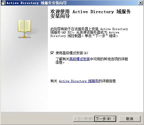This screenshot has height=125, width=144.
Task: Open the Active Directory 域服务 details link
Action: click(x=79, y=81)
